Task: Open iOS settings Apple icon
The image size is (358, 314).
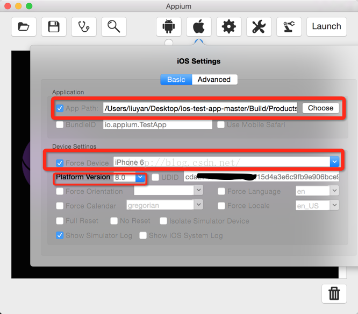Action: (x=199, y=26)
